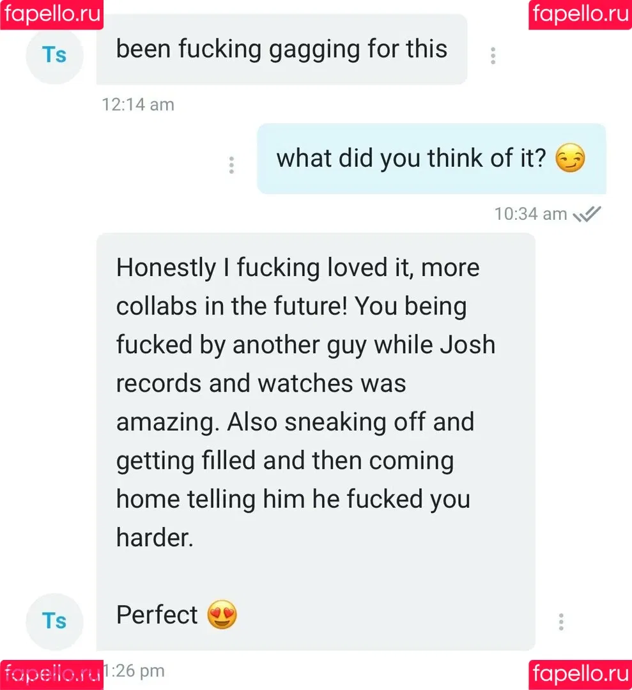Open three-dot options for the long gray message
This screenshot has width=632, height=690.
point(560,622)
